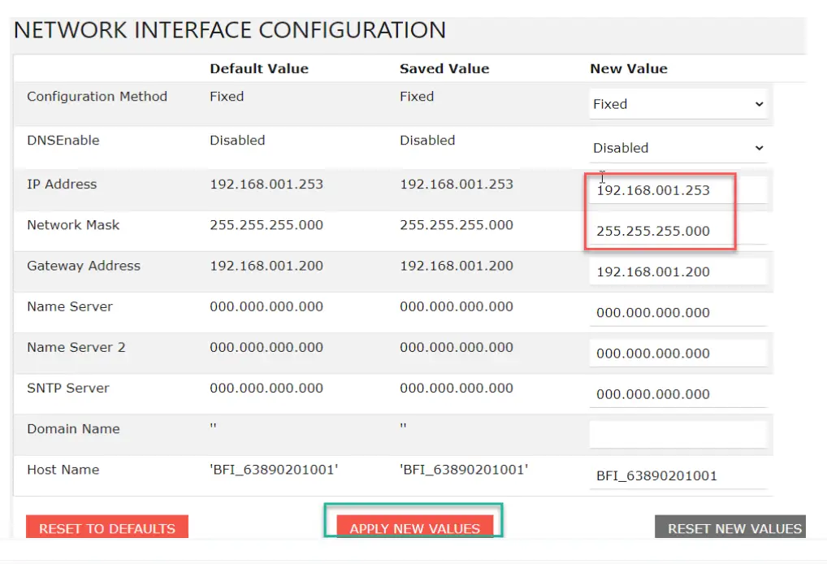Click the RESET NEW VALUES button
Screen dimensions: 827x564
pyautogui.click(x=730, y=528)
